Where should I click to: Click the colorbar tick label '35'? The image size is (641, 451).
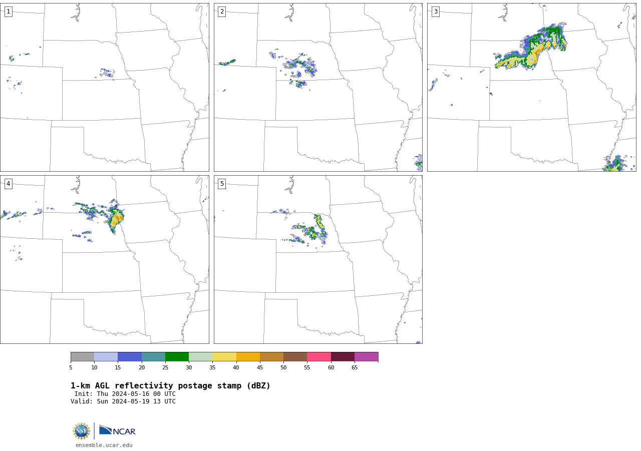tap(212, 368)
